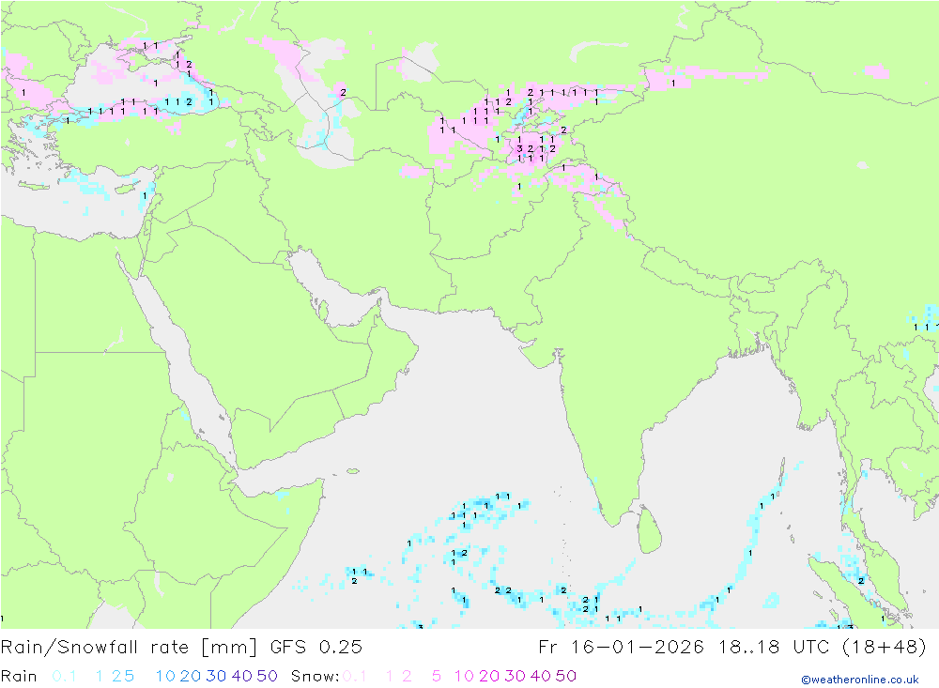Select the snow legend 30 value
939x688 pixels.
(x=515, y=676)
